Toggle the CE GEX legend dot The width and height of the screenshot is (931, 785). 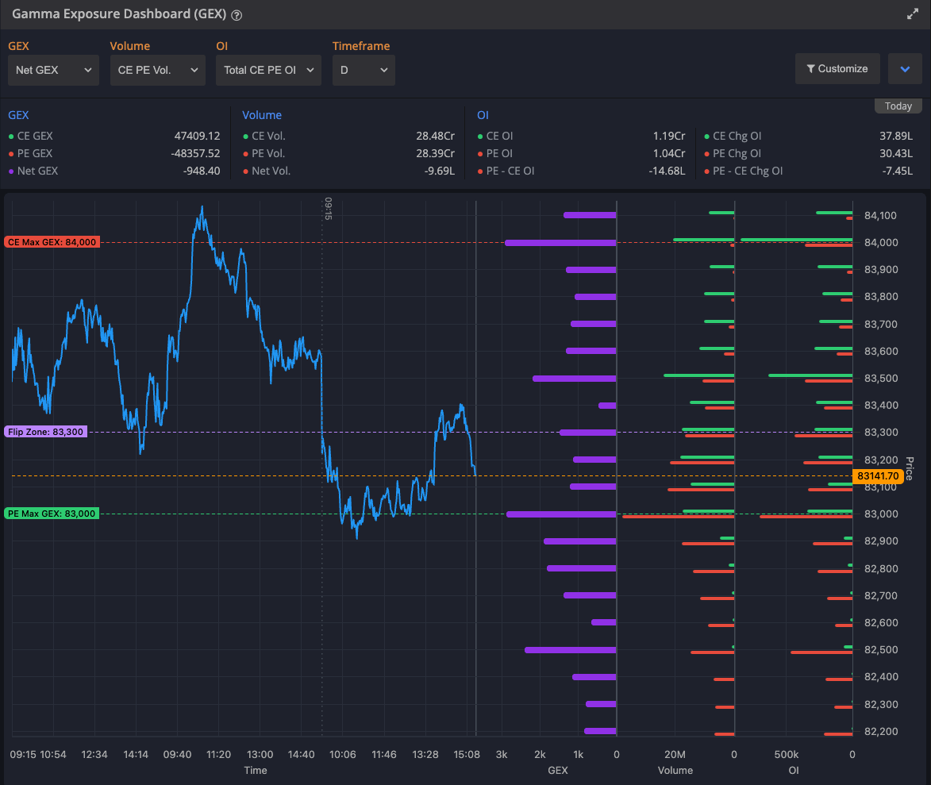[x=11, y=137]
